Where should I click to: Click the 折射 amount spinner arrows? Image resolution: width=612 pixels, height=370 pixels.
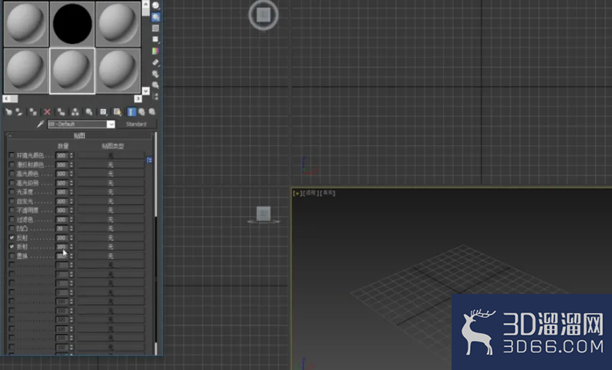click(71, 247)
